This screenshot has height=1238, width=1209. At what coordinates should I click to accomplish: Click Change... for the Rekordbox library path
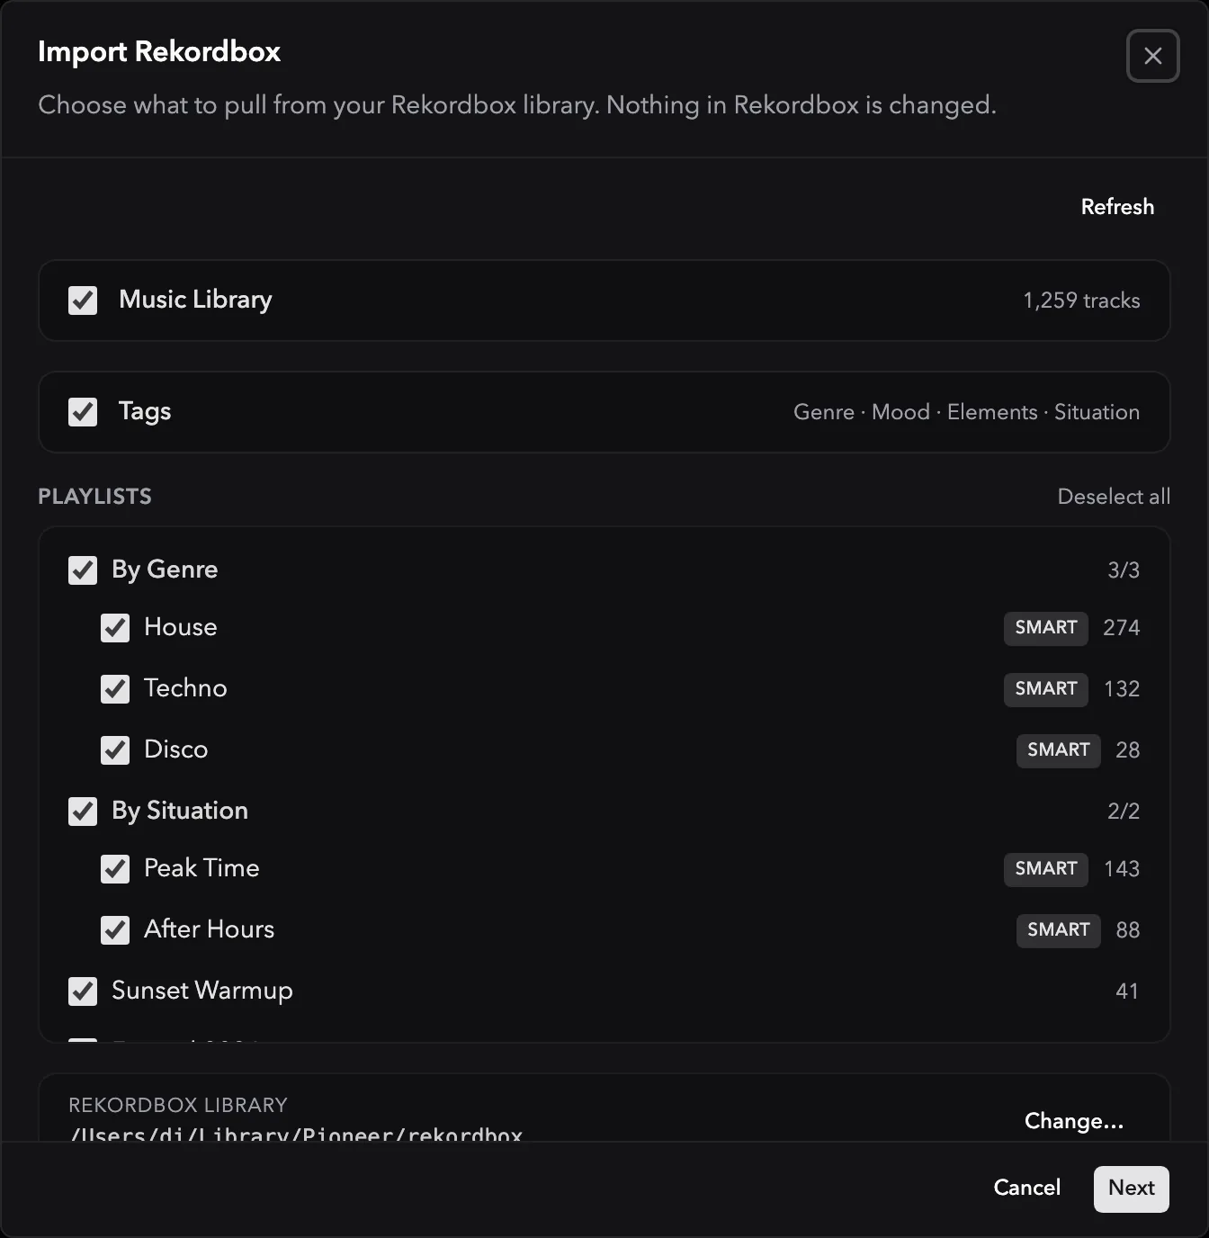(1074, 1121)
